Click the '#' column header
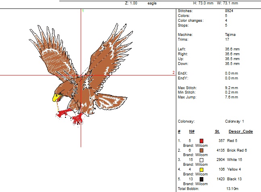261x192 pixels. [x=179, y=131]
